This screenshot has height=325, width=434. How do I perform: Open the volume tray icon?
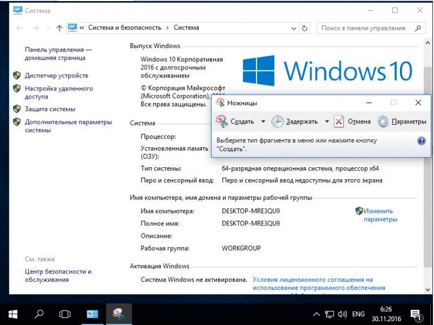[342, 314]
